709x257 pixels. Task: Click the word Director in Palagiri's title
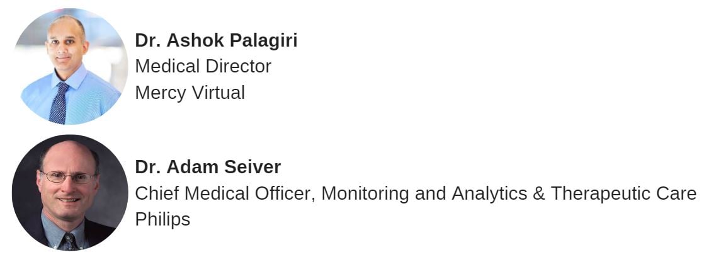pyautogui.click(x=241, y=66)
